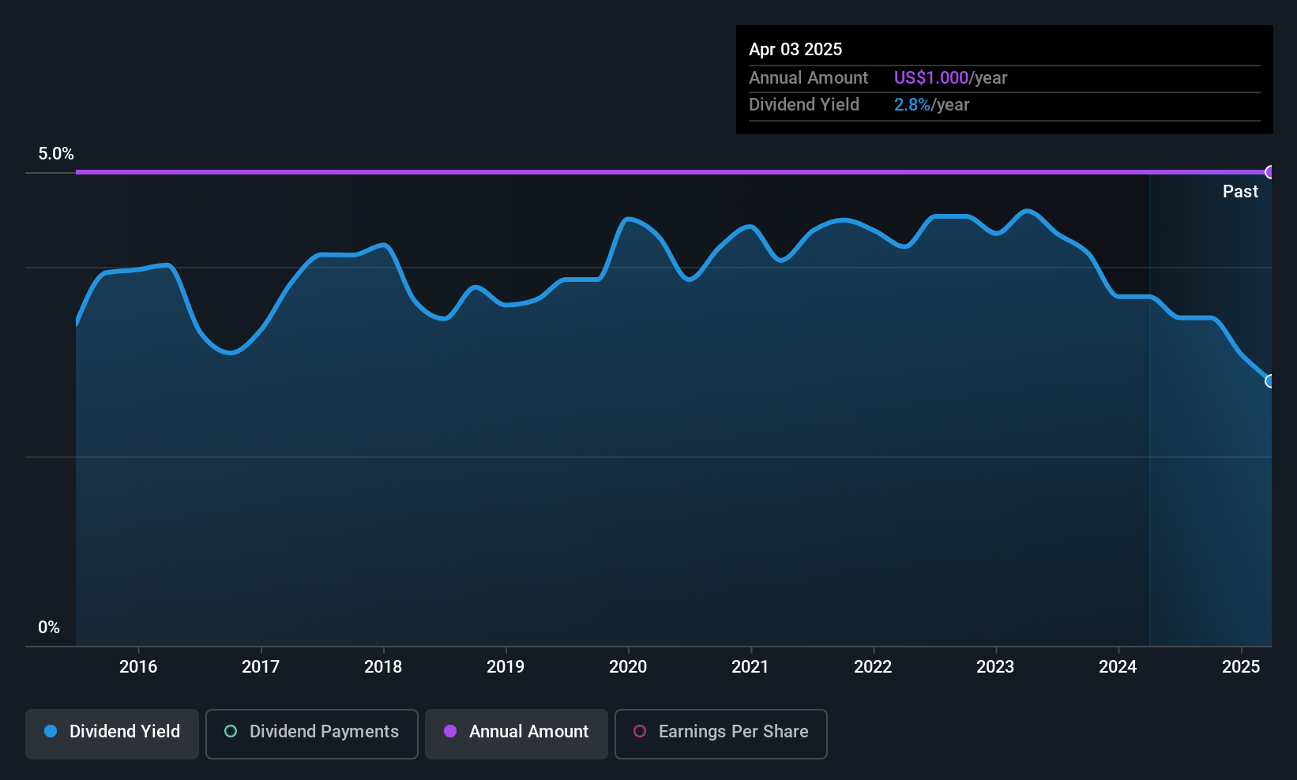
Task: Select the purple Annual Amount endpoint marker
Action: click(1270, 172)
